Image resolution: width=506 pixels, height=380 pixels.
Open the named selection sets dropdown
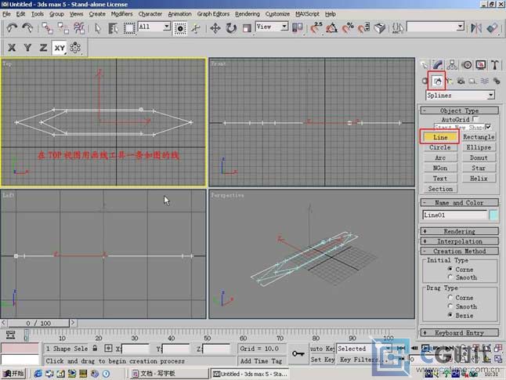[x=461, y=27]
